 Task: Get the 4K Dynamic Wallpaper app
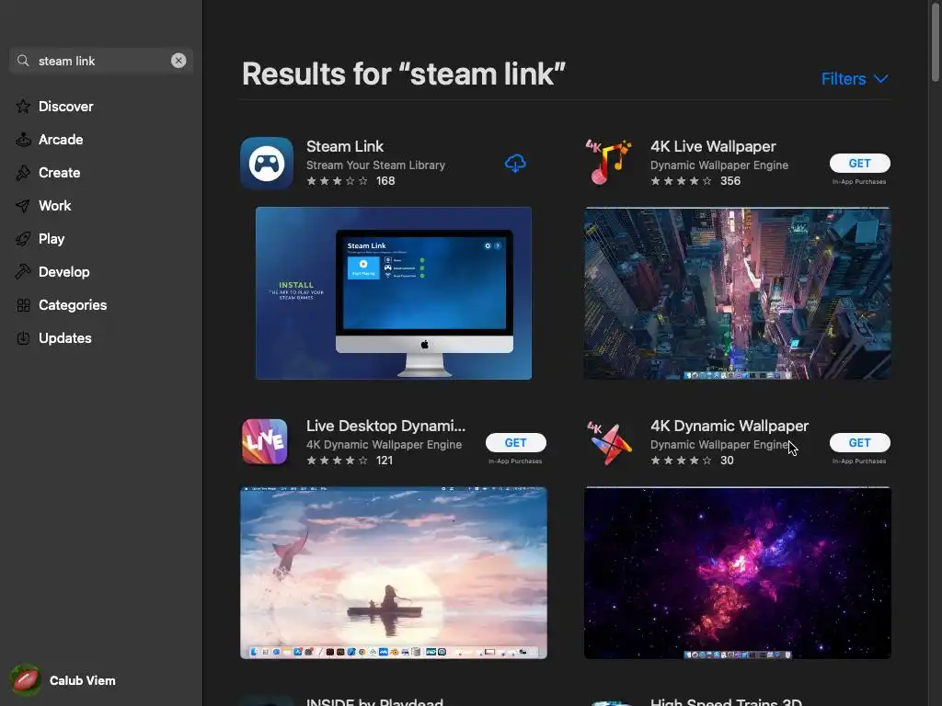click(x=860, y=442)
